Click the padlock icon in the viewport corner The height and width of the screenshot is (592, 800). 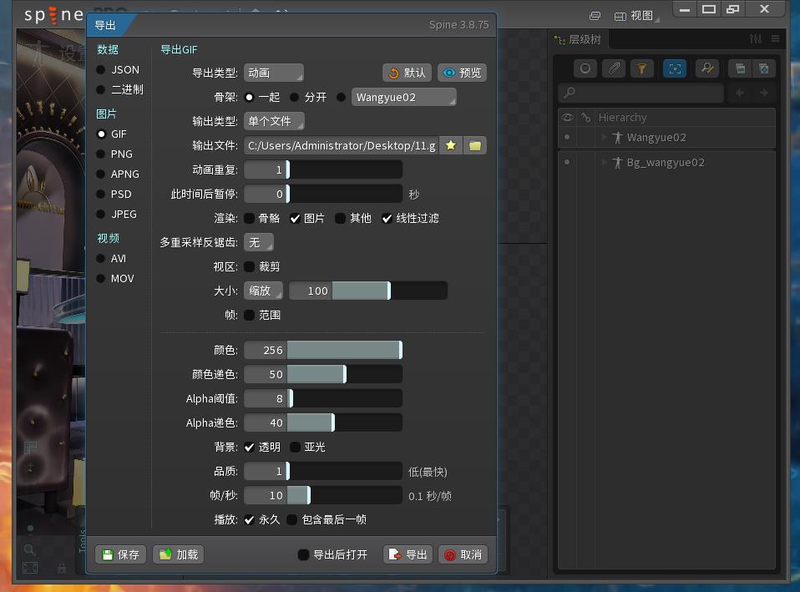62,568
